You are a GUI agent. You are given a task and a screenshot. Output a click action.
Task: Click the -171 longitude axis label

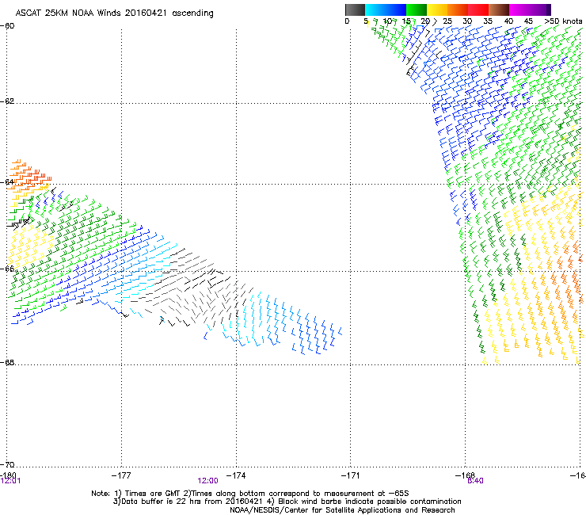click(351, 475)
